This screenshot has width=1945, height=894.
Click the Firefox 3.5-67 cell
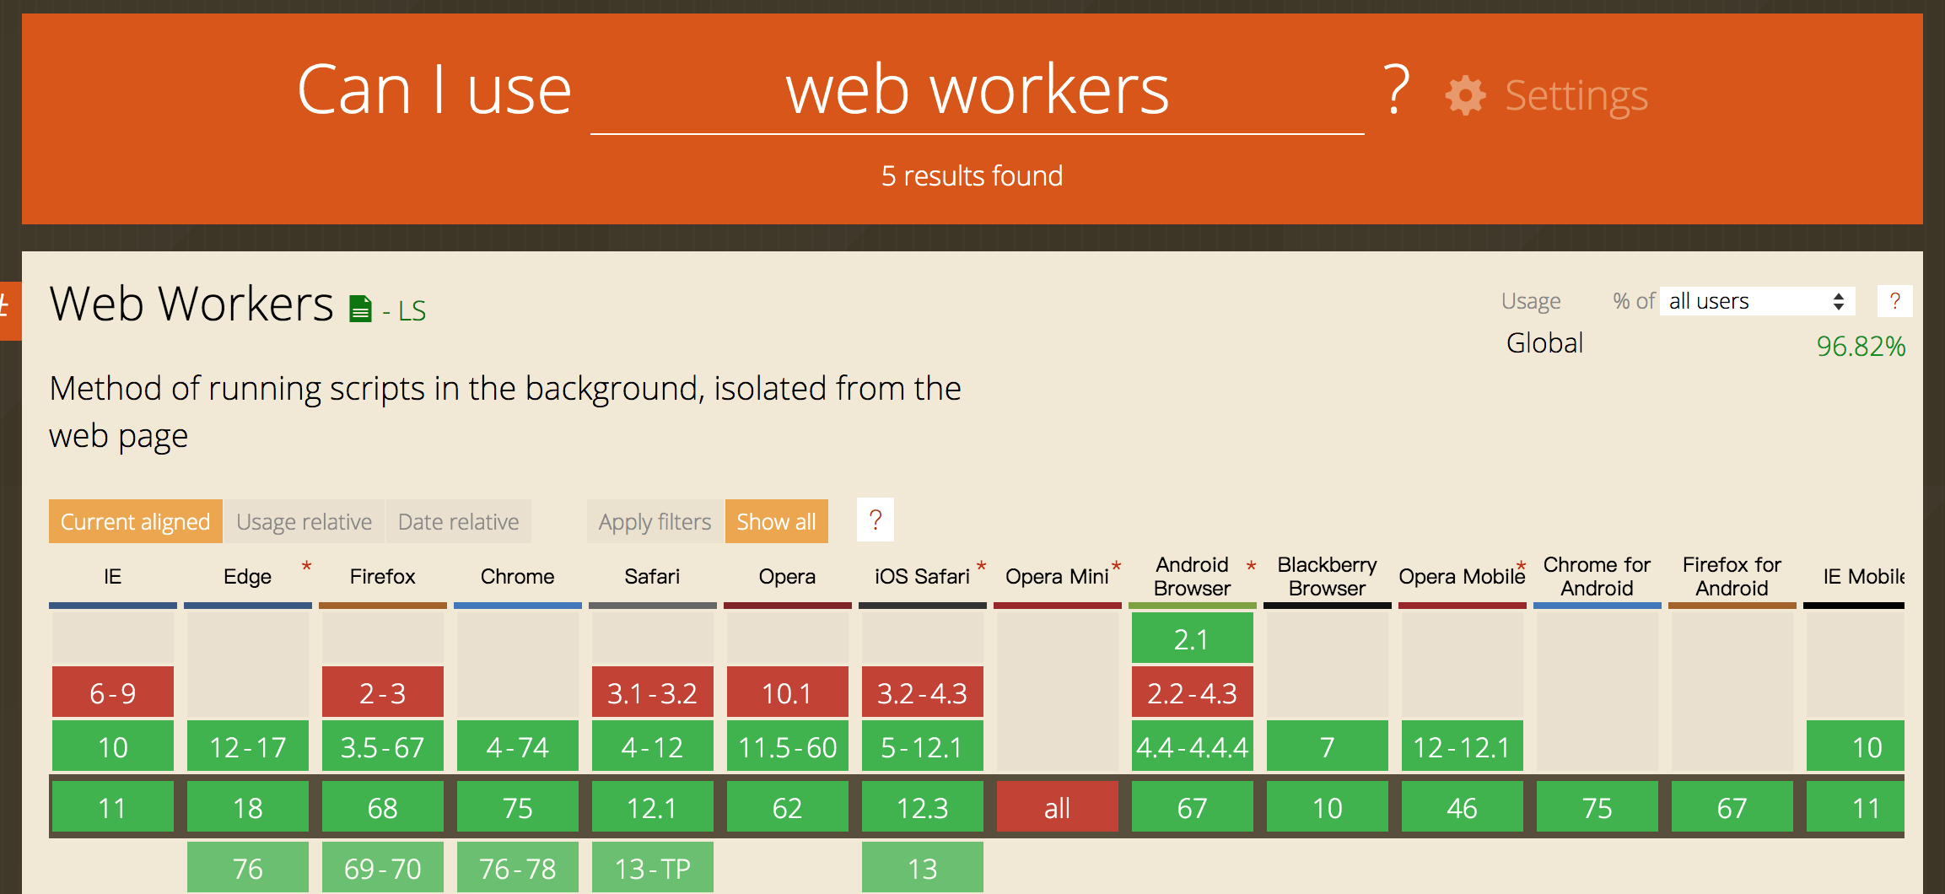pos(383,746)
